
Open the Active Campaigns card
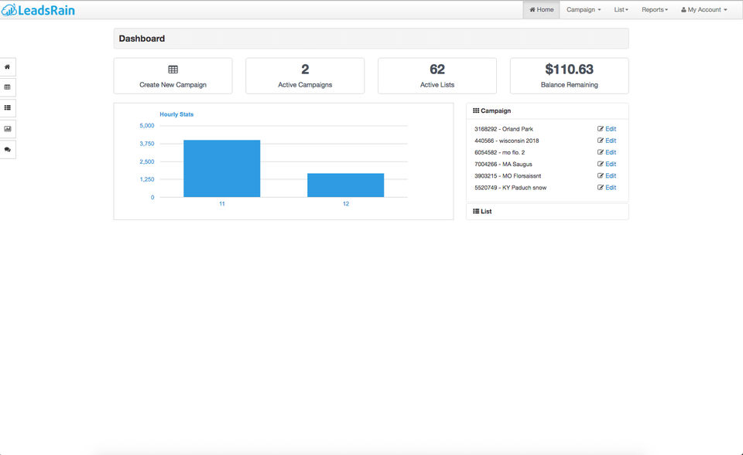tap(305, 76)
